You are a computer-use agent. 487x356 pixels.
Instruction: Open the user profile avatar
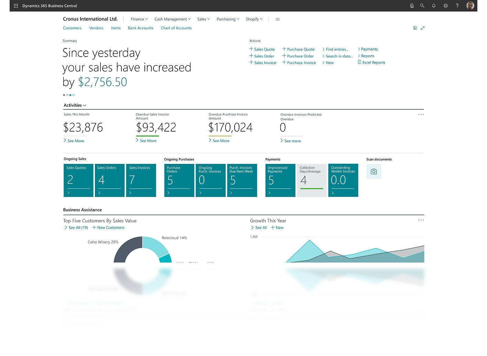click(470, 6)
